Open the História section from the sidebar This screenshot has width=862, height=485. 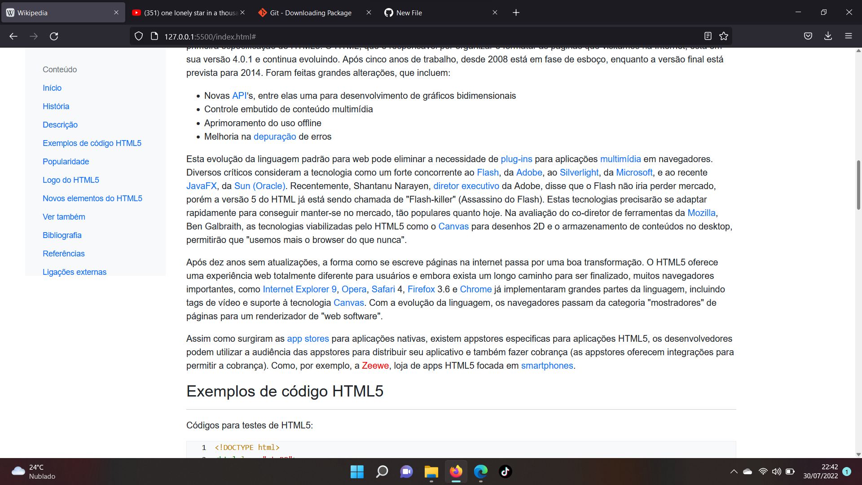56,106
